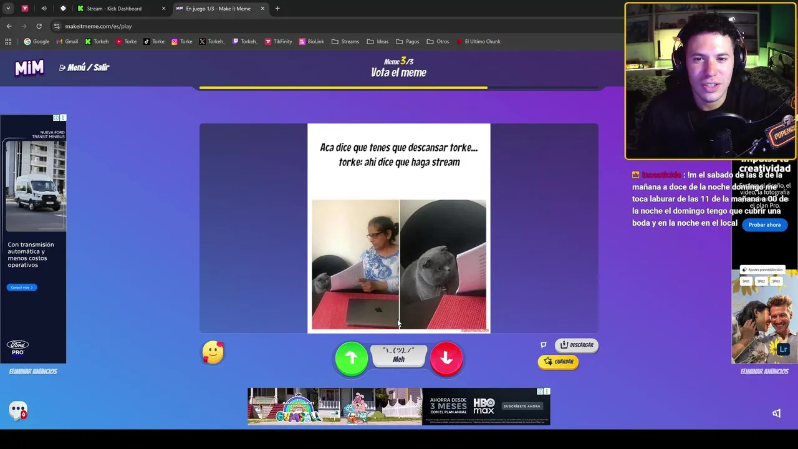Open the emoji reaction picker
The image size is (798, 449).
click(x=213, y=353)
